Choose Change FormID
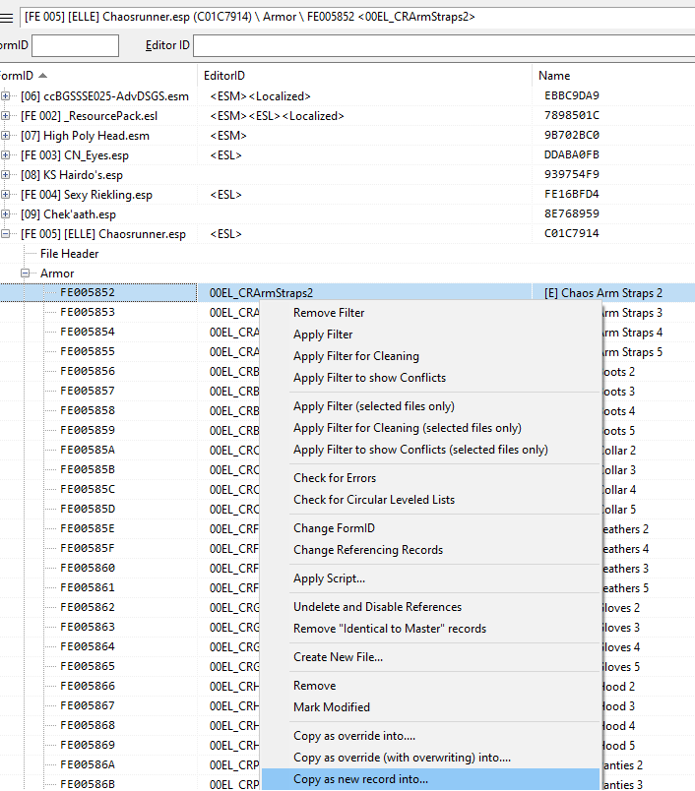 coord(334,528)
